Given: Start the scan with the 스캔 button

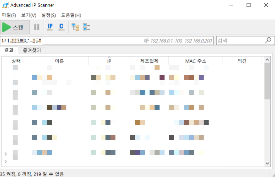Looking at the screenshot, I should coord(15,27).
